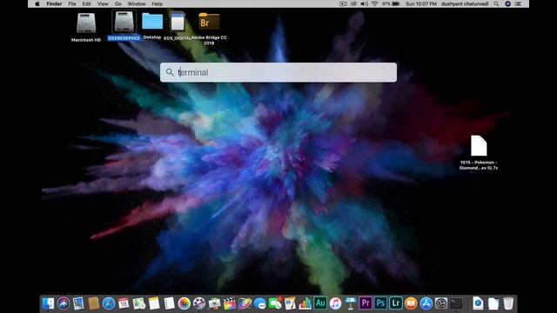Select the Dekstop folder on desktop
This screenshot has width=557, height=313.
(x=152, y=21)
